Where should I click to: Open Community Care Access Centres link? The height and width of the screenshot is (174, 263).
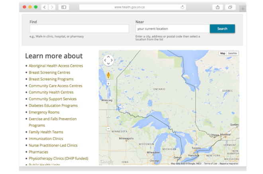coord(55,86)
